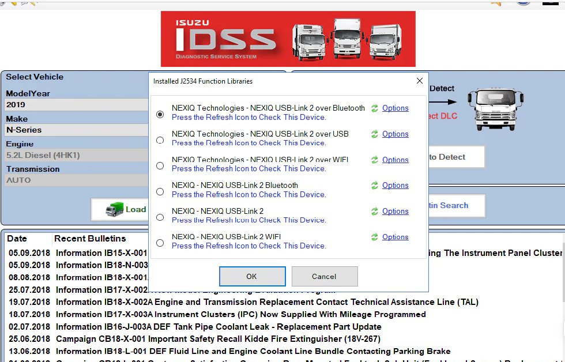Image resolution: width=565 pixels, height=362 pixels.
Task: Click the ISUZU IDSS banner logo
Action: [x=288, y=39]
